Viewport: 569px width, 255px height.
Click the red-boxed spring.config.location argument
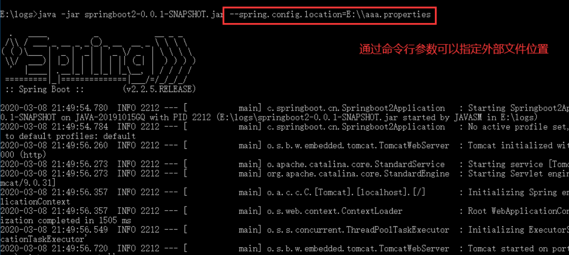[329, 15]
